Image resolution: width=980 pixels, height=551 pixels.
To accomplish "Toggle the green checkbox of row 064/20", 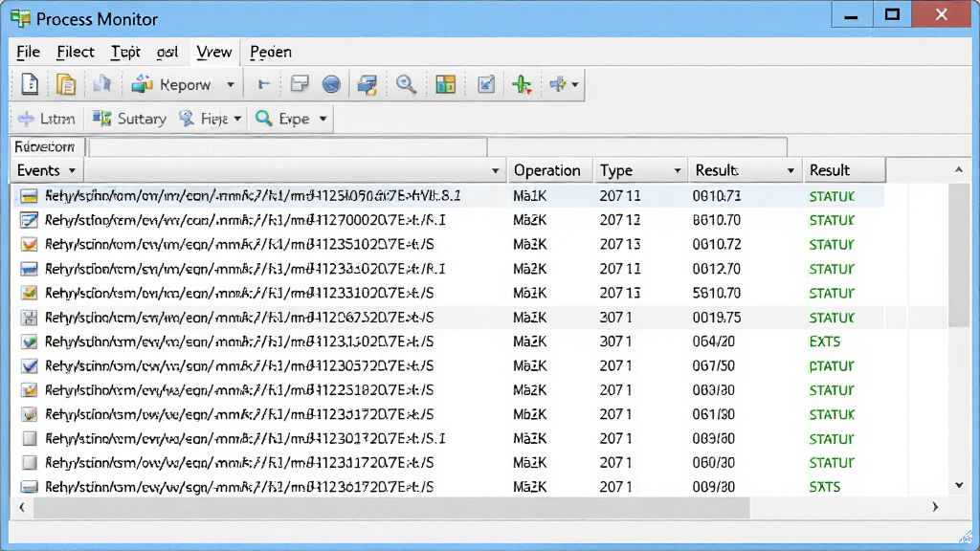I will (29, 342).
